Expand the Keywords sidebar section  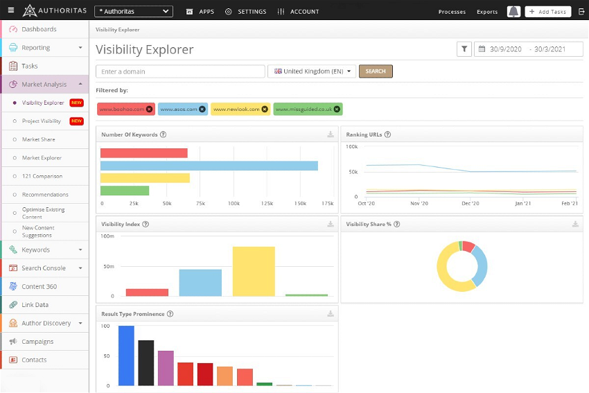click(x=80, y=250)
